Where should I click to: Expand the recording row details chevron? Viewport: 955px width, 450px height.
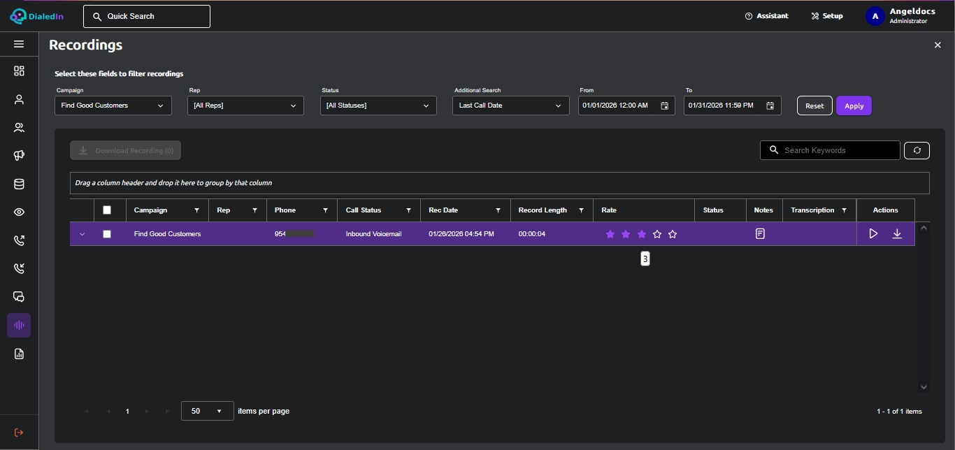[82, 234]
